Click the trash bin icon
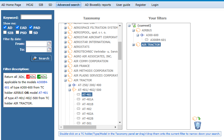Viewport: 224px width, 140px height. 198,125
